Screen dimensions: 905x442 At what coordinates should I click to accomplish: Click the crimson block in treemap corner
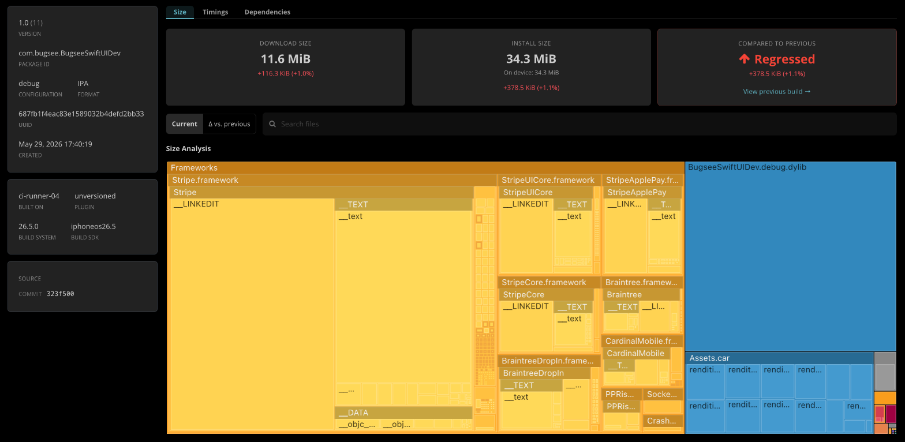point(891,413)
